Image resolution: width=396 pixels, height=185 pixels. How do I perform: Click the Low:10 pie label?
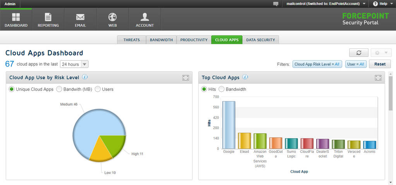click(x=110, y=173)
